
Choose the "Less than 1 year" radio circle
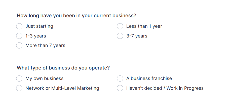point(120,26)
